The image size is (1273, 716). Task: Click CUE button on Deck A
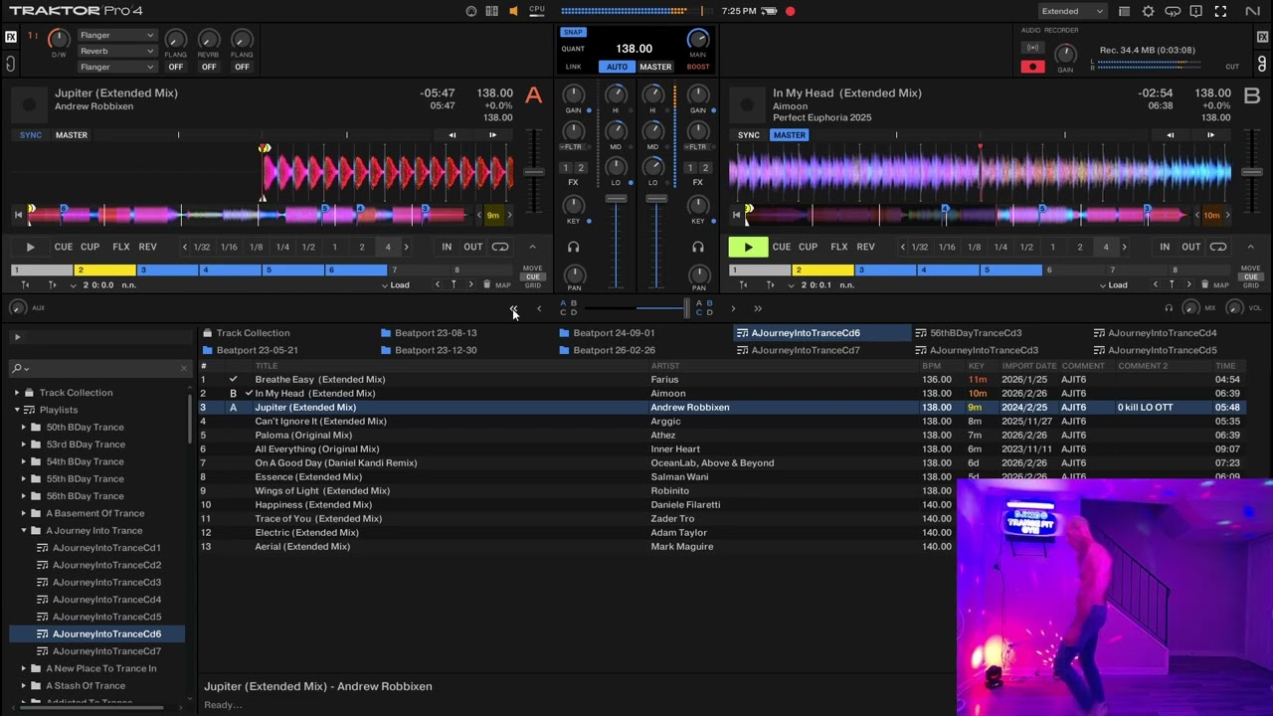click(x=64, y=247)
